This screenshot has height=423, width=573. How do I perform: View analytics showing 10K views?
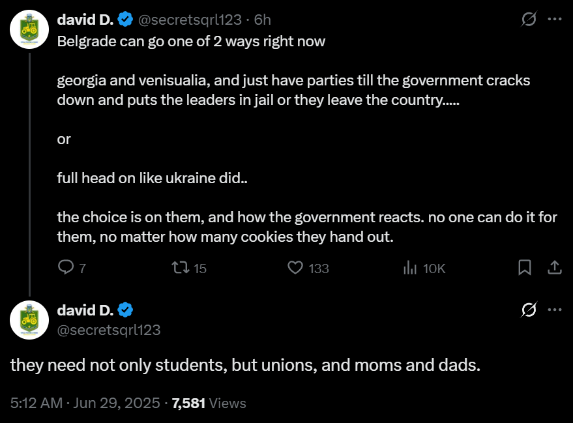tap(424, 268)
